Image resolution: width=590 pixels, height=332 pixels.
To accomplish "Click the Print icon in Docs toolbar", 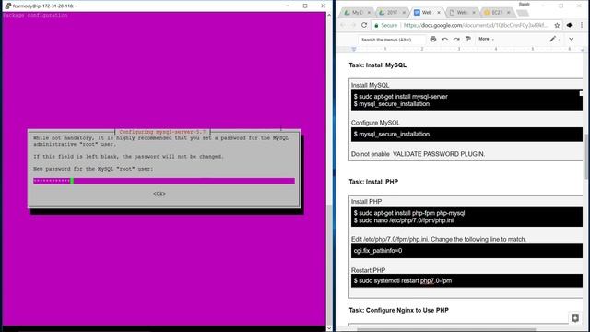I will pyautogui.click(x=433, y=39).
